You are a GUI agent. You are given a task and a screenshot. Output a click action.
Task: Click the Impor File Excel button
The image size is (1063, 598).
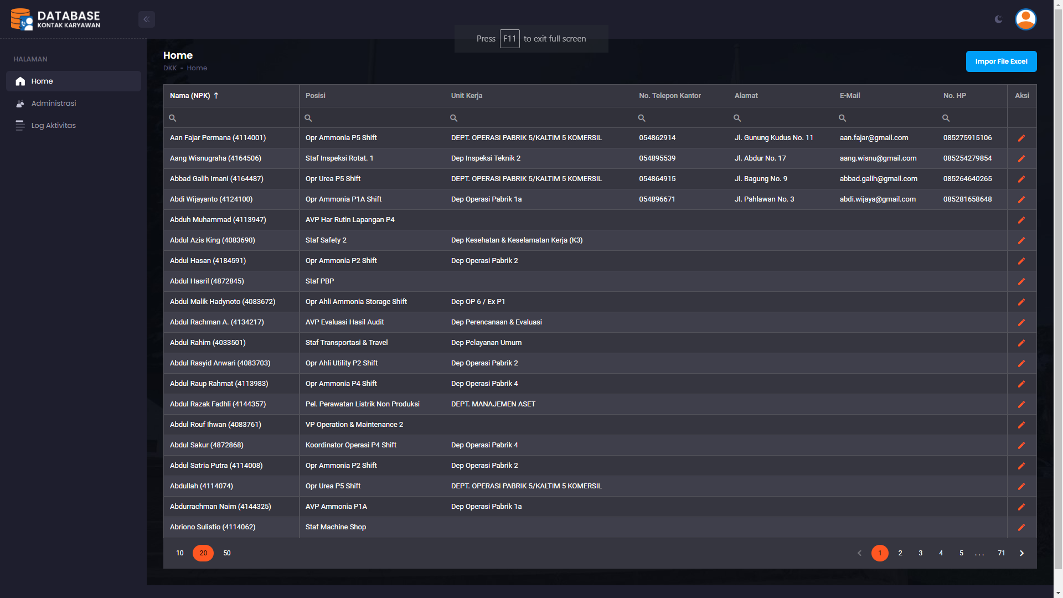(x=1001, y=61)
